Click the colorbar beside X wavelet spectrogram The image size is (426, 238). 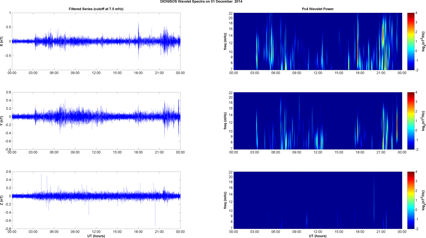[411, 41]
